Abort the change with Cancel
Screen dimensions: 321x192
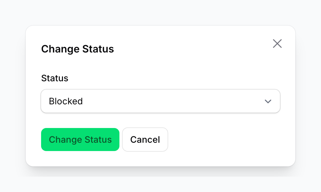click(145, 140)
